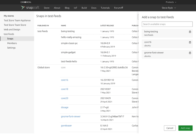Focus the Search available snaps field
Screen dimensions: 196x135
pos(167,24)
